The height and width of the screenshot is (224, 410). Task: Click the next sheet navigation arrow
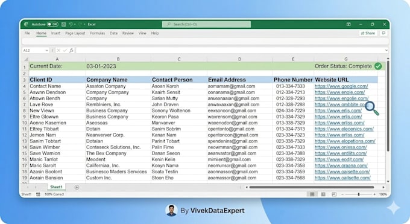(36, 187)
